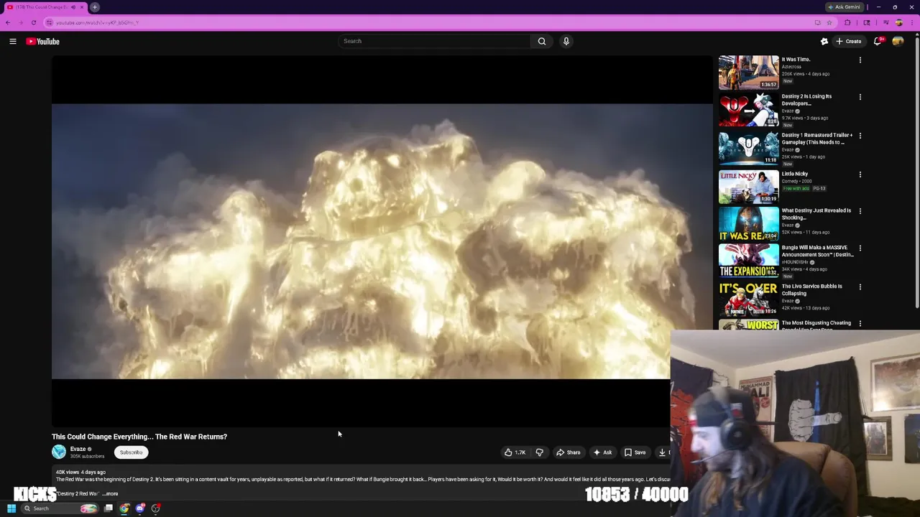
Task: Open YouTube notifications bell
Action: [877, 42]
